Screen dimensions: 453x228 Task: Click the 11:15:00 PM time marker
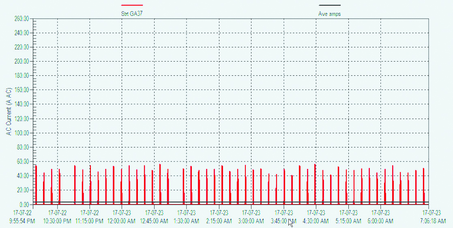90,221
